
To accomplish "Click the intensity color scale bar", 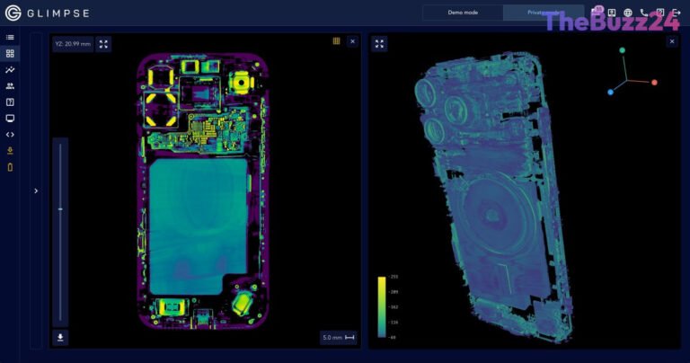I will click(382, 307).
